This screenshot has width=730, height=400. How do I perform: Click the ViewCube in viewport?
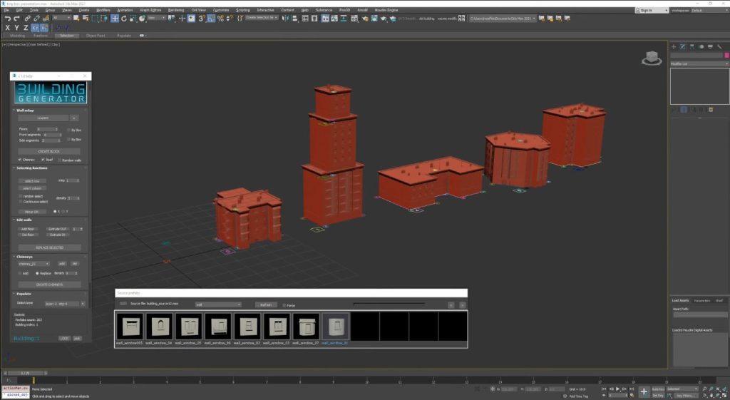652,58
